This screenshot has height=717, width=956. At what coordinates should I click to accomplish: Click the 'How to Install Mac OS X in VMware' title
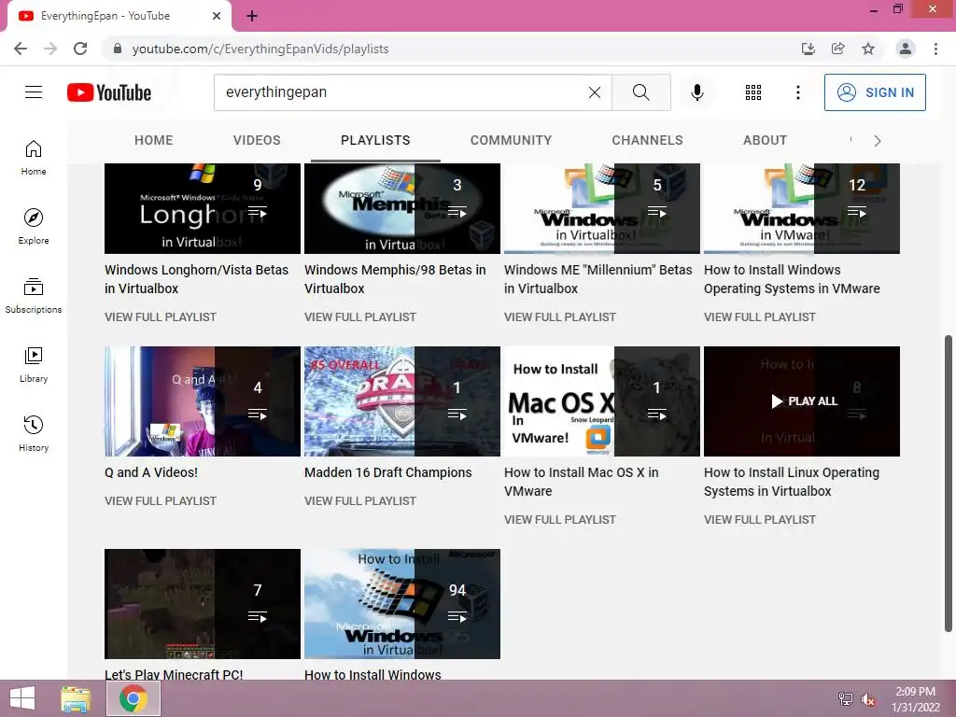pyautogui.click(x=581, y=482)
